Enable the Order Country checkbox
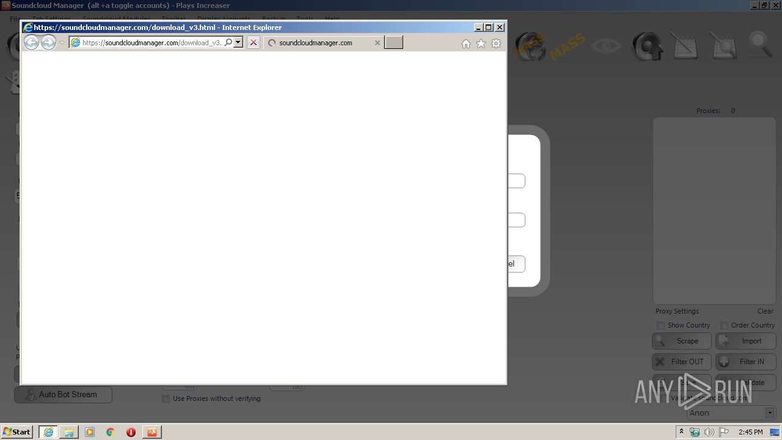Viewport: 782px width, 440px height. click(724, 325)
